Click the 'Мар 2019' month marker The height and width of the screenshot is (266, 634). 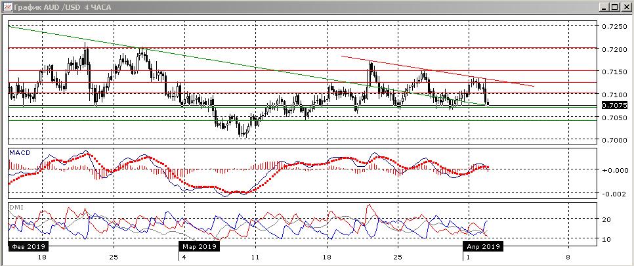[198, 247]
